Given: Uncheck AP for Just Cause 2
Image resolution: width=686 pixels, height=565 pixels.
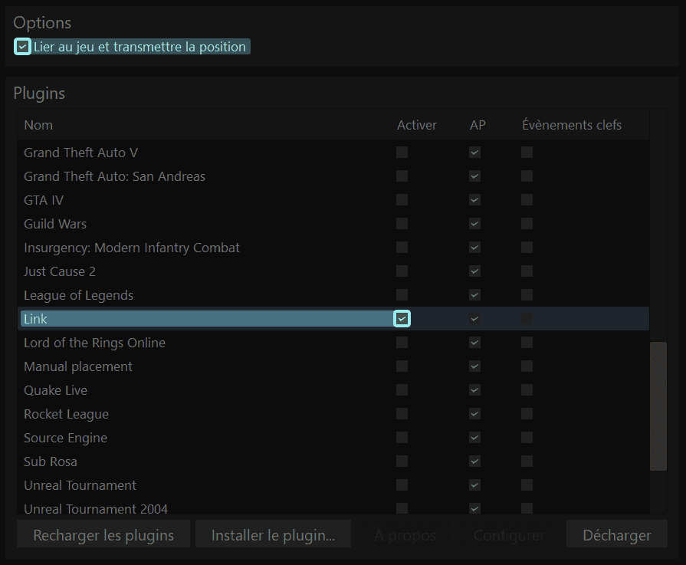Looking at the screenshot, I should coord(475,271).
